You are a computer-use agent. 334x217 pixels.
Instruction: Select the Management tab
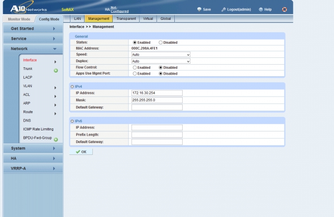pos(99,19)
